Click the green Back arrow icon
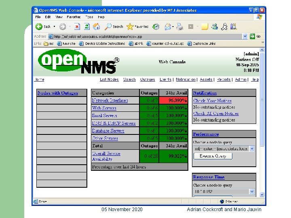Screen dimensions: 291x218 click(x=39, y=27)
